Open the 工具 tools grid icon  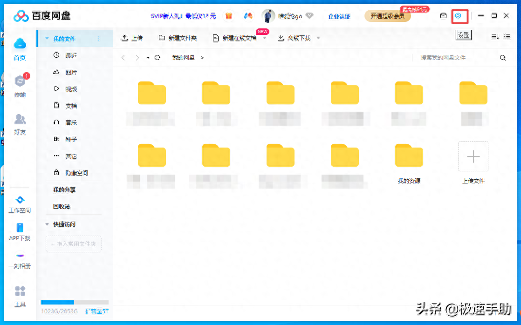click(x=20, y=291)
